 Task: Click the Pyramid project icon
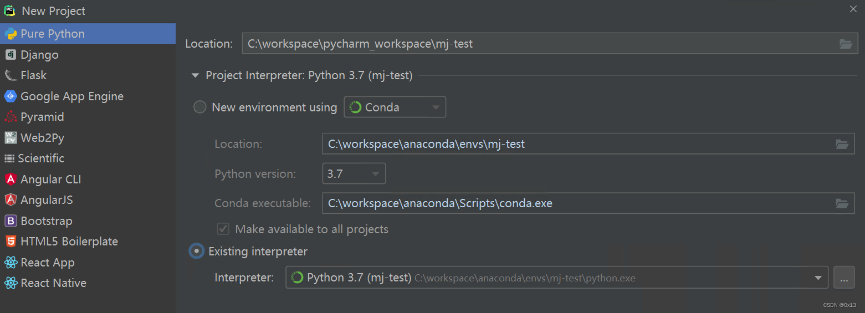11,117
